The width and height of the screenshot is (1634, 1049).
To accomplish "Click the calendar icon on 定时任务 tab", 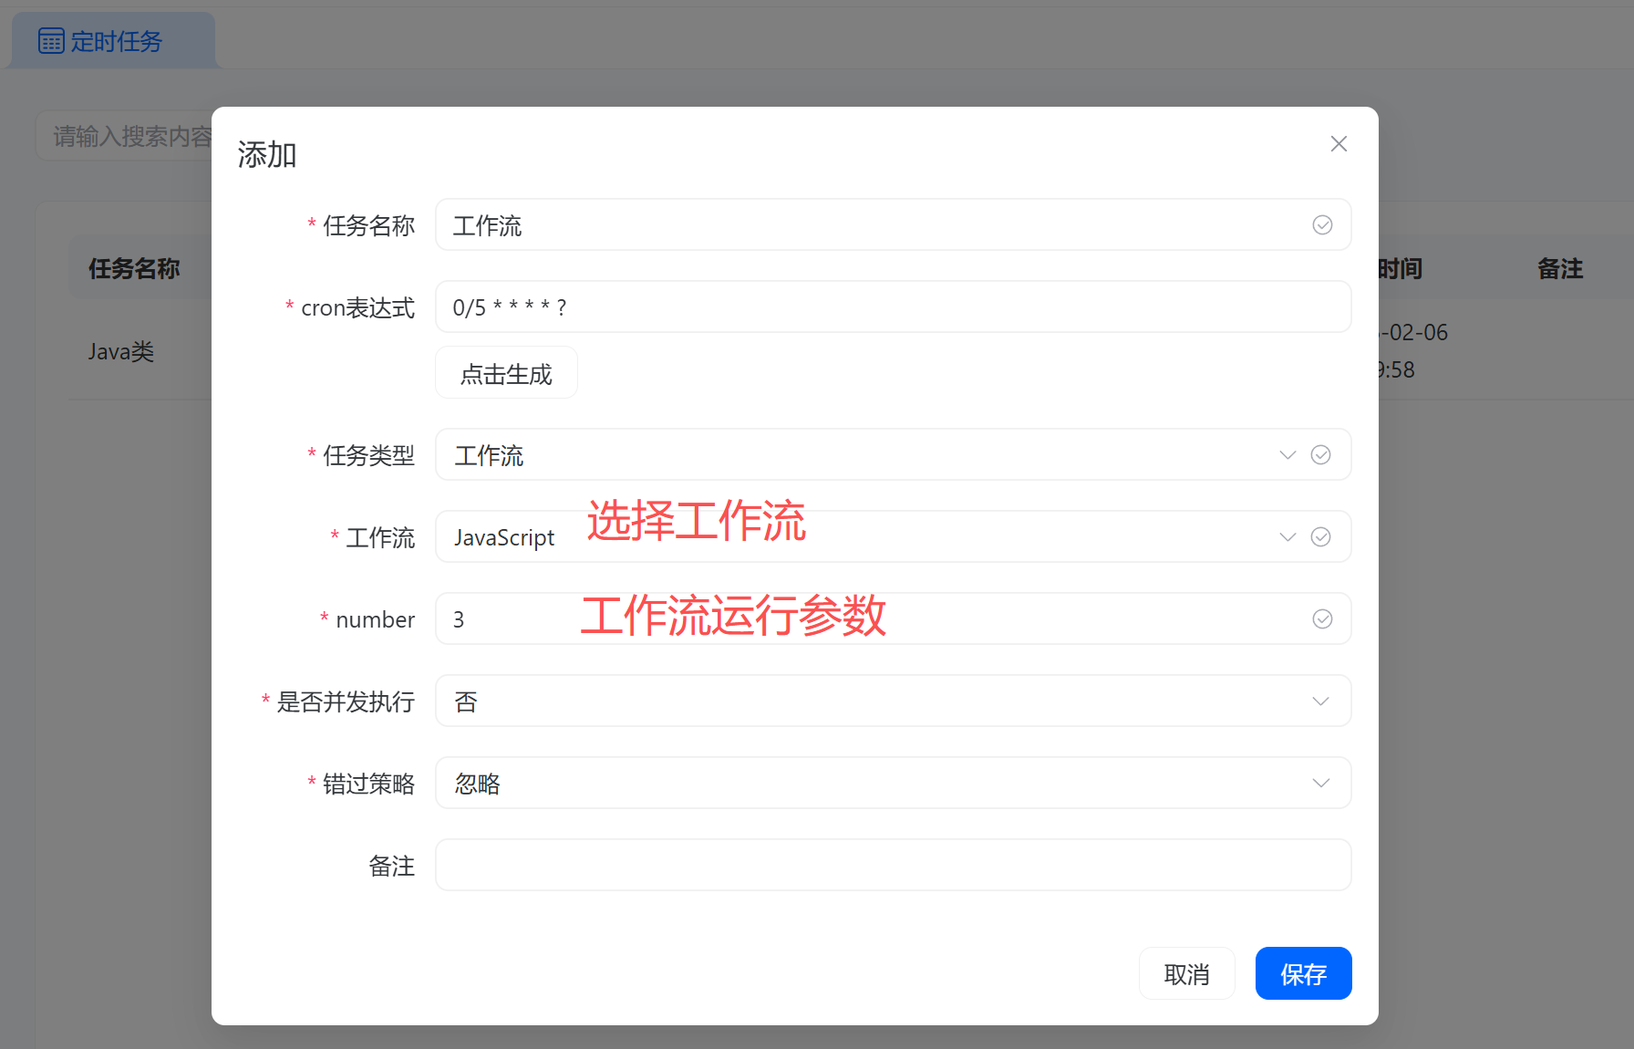I will (x=52, y=40).
